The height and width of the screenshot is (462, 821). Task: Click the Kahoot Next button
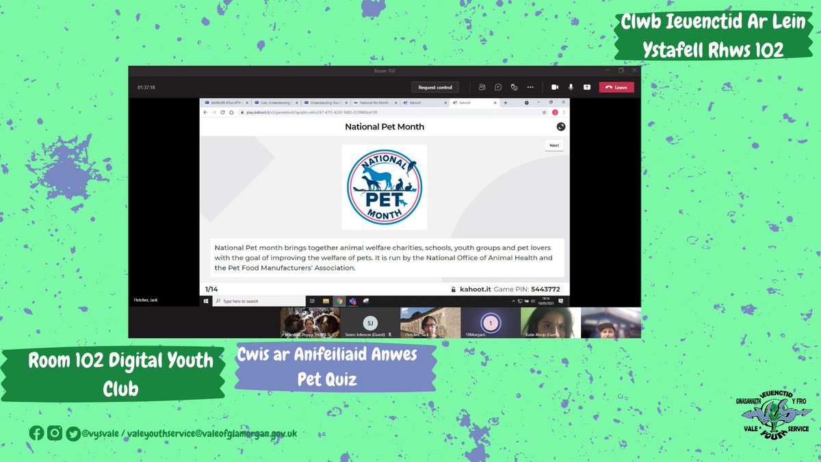click(x=554, y=145)
